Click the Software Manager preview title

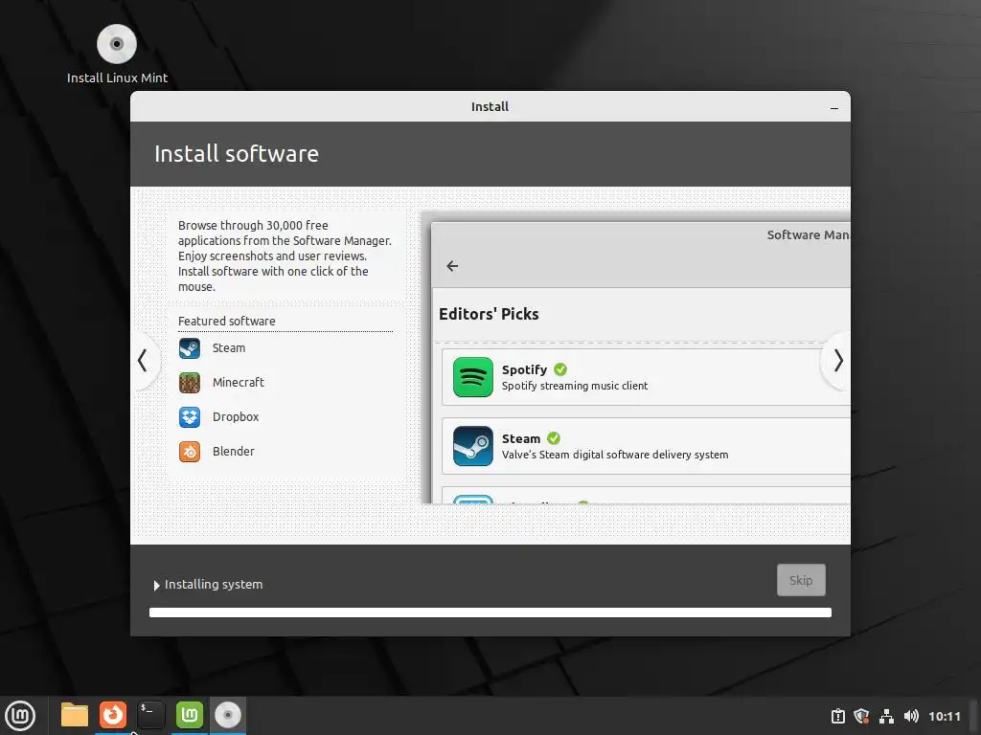(808, 235)
